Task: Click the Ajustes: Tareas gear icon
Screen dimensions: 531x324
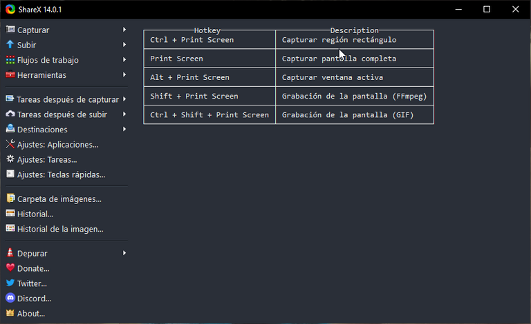Action: (x=10, y=159)
